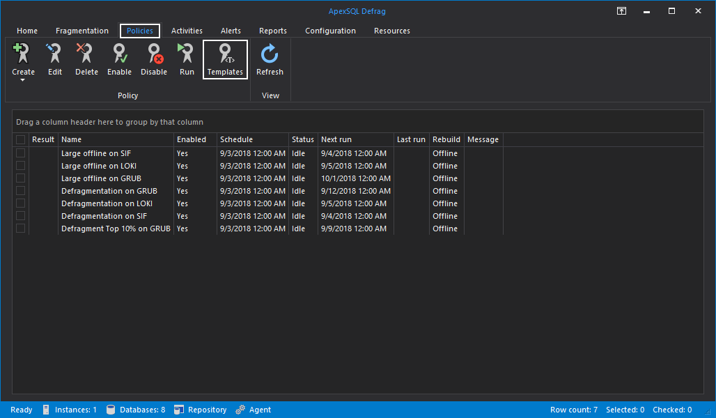Click the Delete policy icon
This screenshot has height=418, width=716.
[86, 59]
